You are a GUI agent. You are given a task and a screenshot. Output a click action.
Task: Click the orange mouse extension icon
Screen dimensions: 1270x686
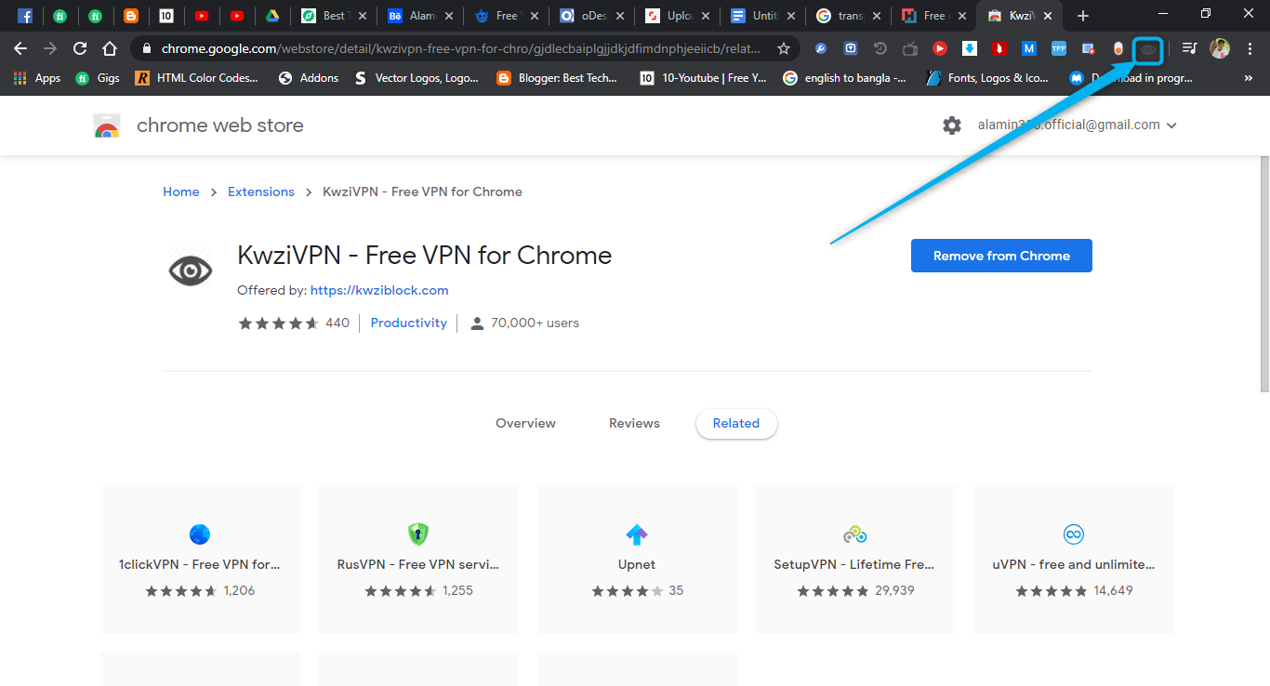pos(1118,48)
